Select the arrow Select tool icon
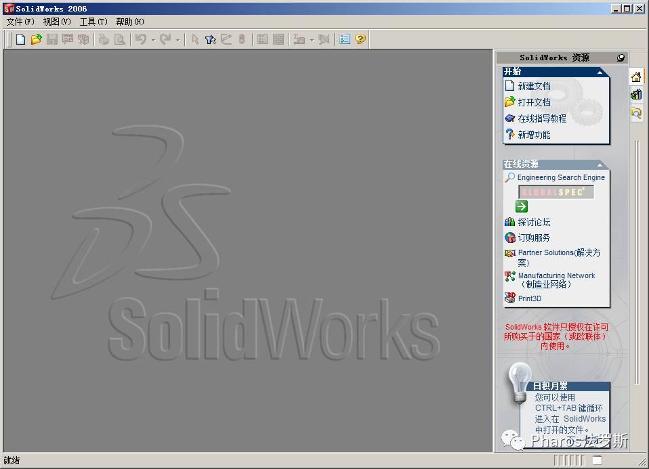Screen dimensions: 649x469 click(x=195, y=39)
